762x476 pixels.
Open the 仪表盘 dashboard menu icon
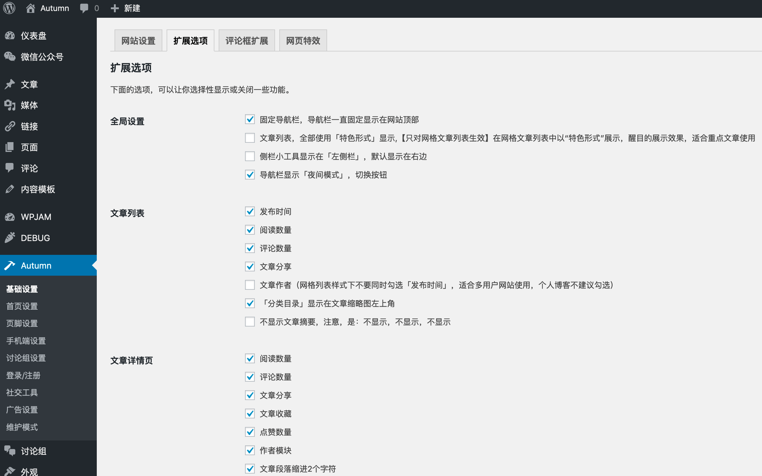point(10,36)
